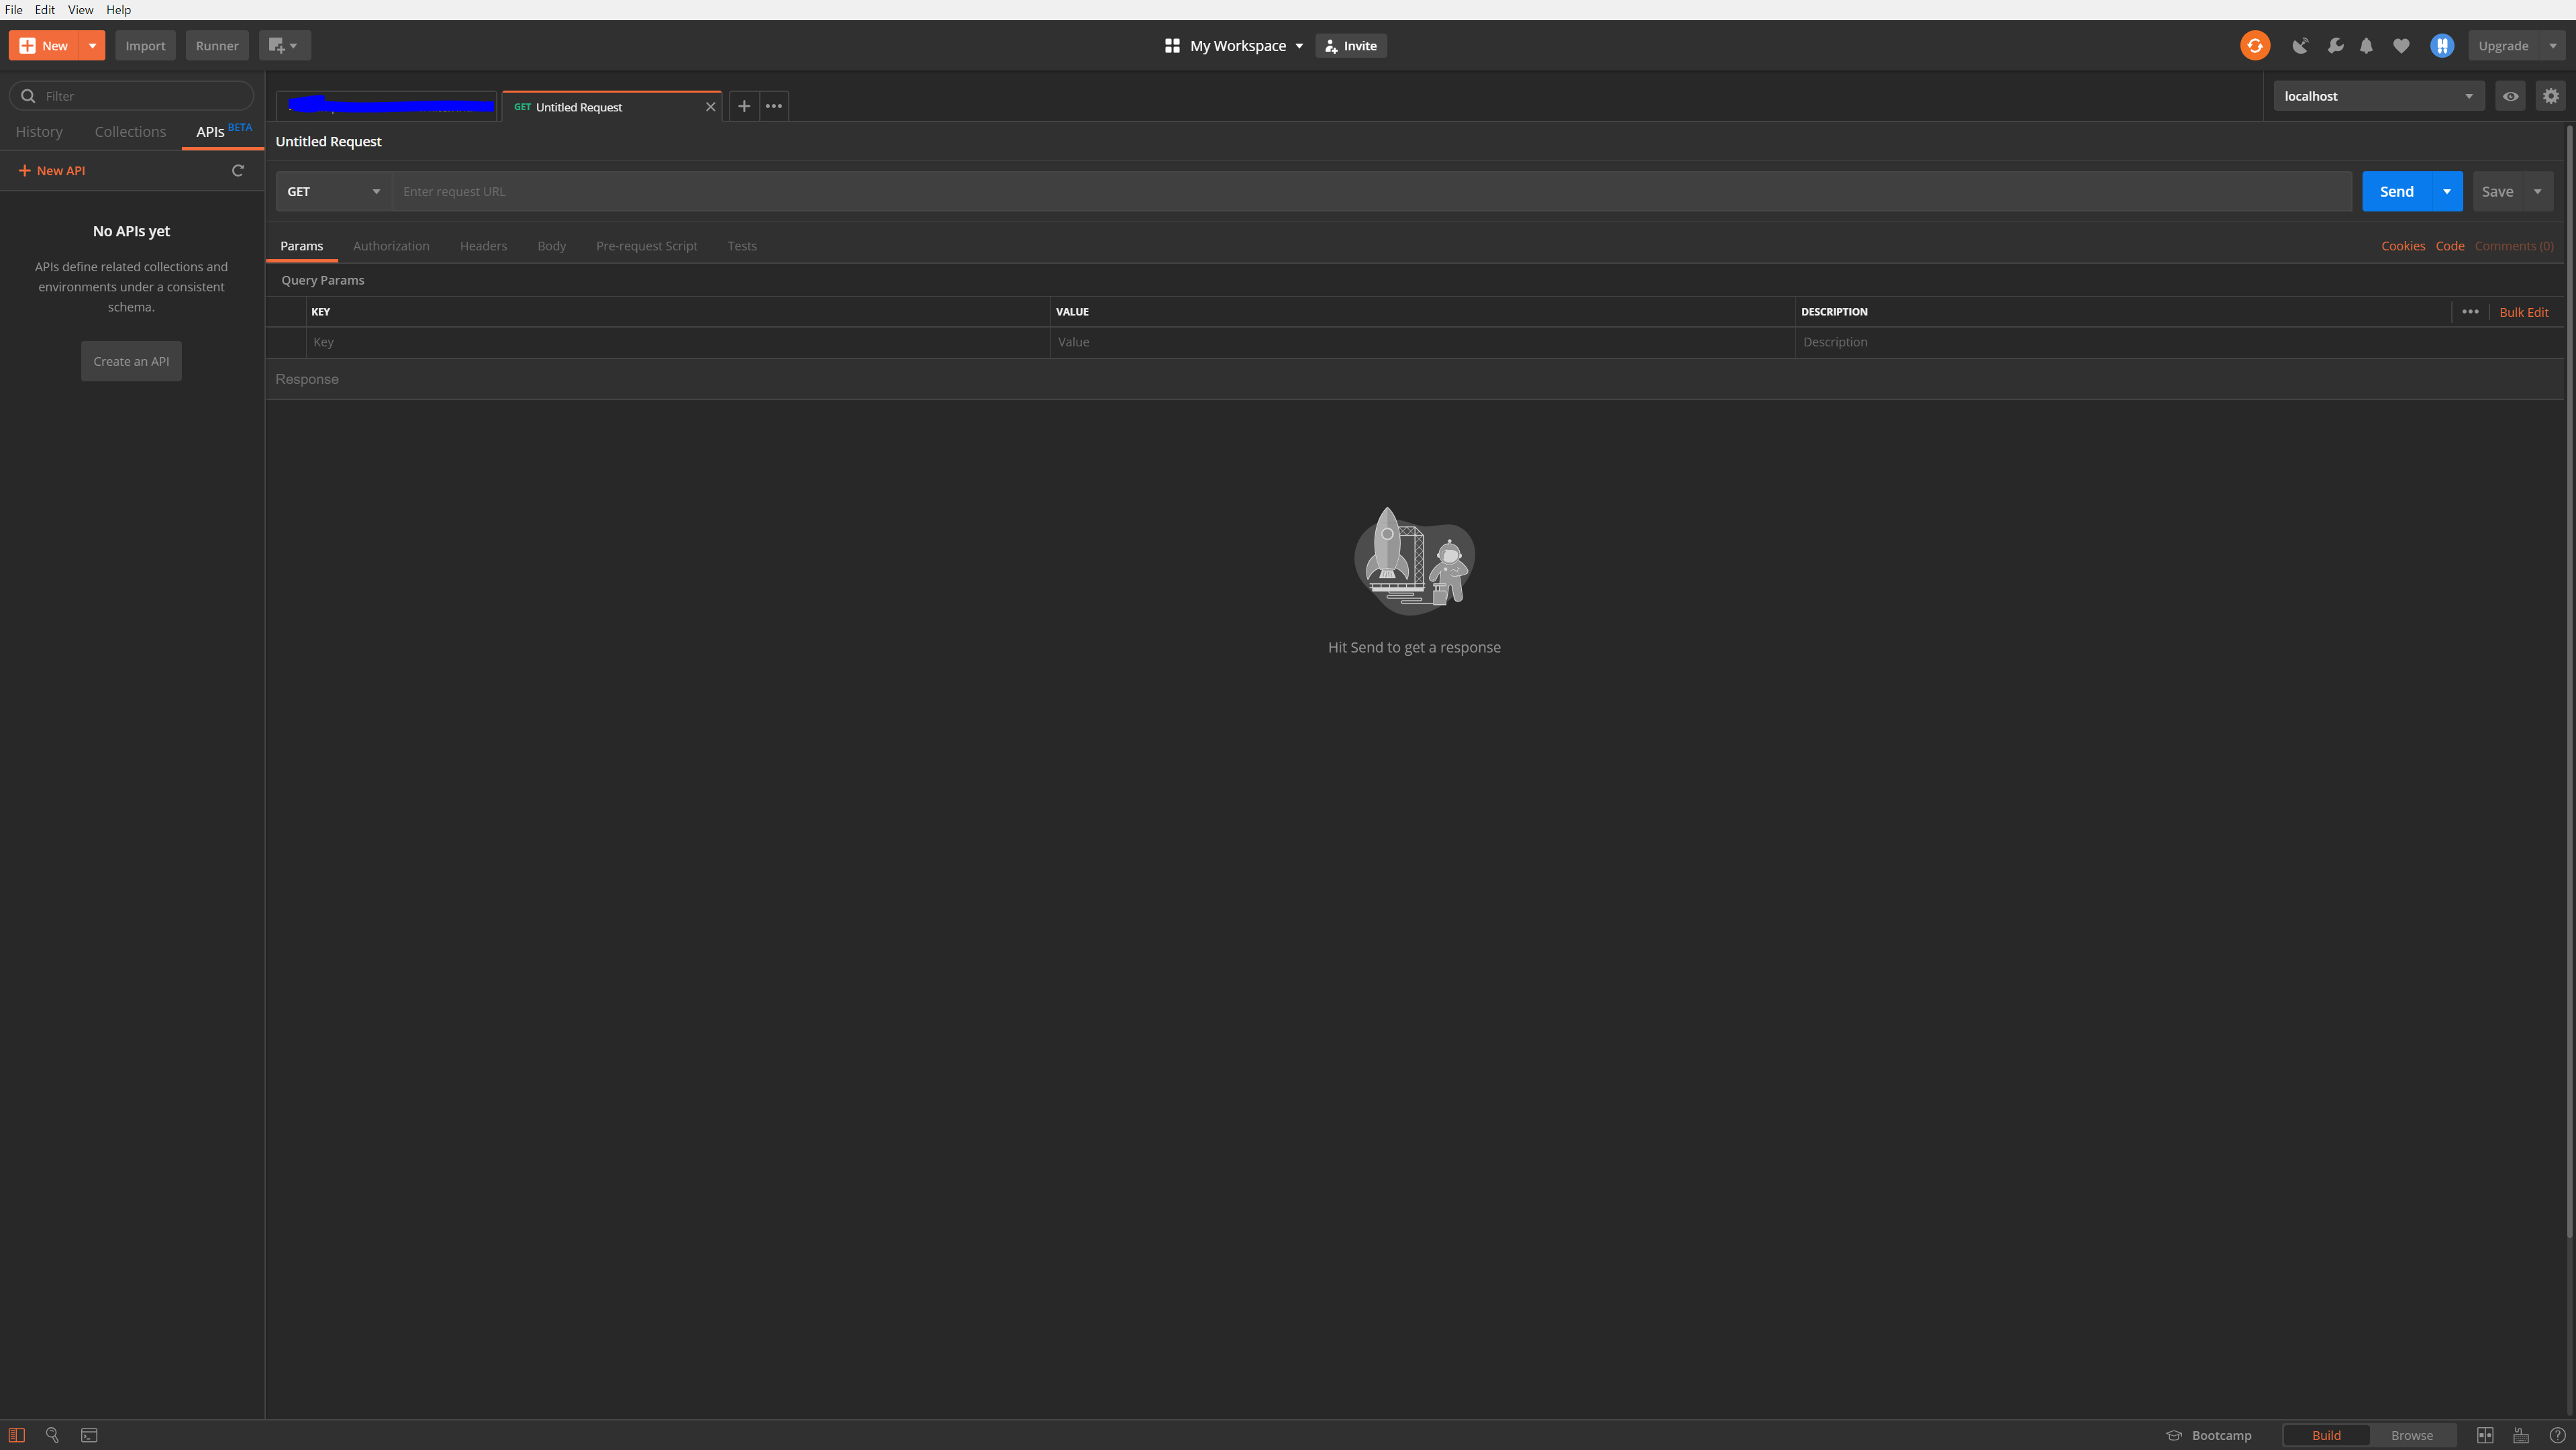Viewport: 2576px width, 1450px height.
Task: Toggle the sidebar visibility icon
Action: click(x=17, y=1435)
